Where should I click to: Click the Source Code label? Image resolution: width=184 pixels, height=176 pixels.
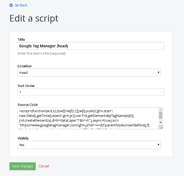[28, 105]
